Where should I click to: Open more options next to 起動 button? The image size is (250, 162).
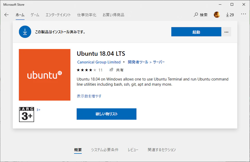[227, 32]
